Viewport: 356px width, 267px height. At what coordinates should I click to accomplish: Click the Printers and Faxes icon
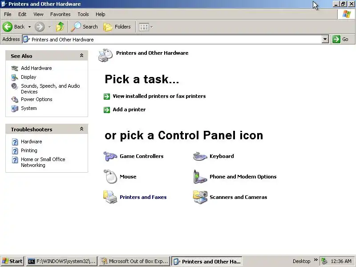pyautogui.click(x=110, y=197)
